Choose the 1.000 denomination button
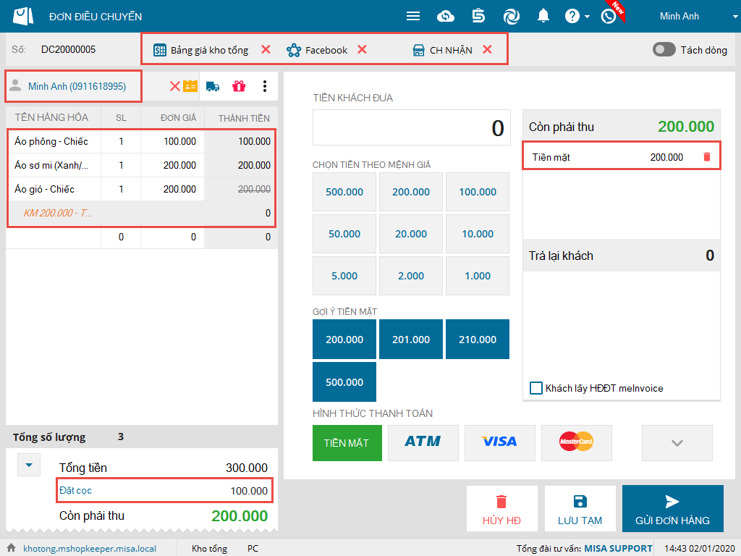The height and width of the screenshot is (556, 741). 478,276
